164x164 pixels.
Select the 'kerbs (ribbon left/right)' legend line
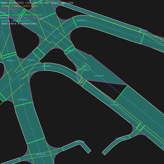coord(20,6)
